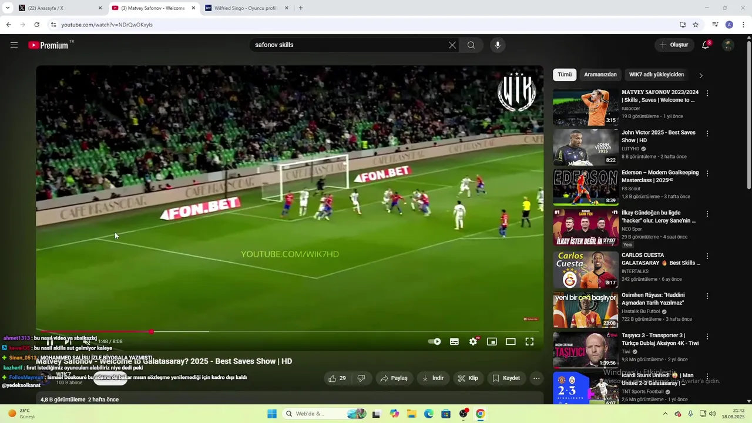Go back in browser history
The height and width of the screenshot is (423, 752).
point(8,25)
